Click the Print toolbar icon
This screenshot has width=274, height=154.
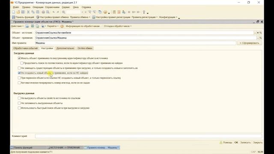pos(43,12)
